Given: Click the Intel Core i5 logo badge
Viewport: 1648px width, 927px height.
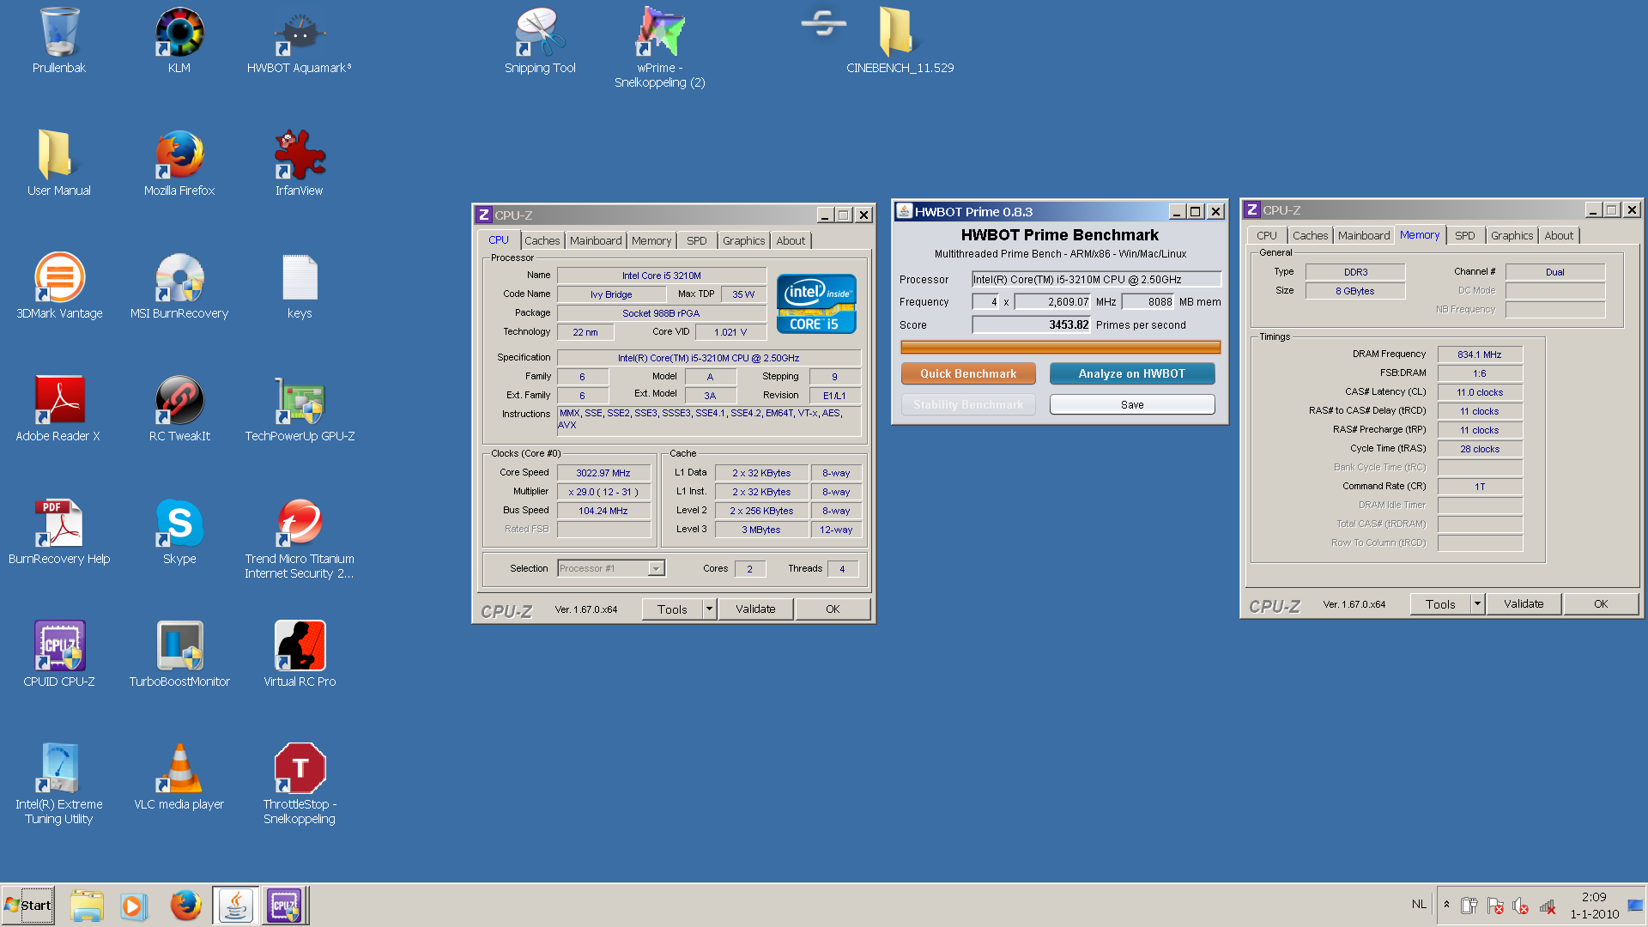Looking at the screenshot, I should (816, 304).
